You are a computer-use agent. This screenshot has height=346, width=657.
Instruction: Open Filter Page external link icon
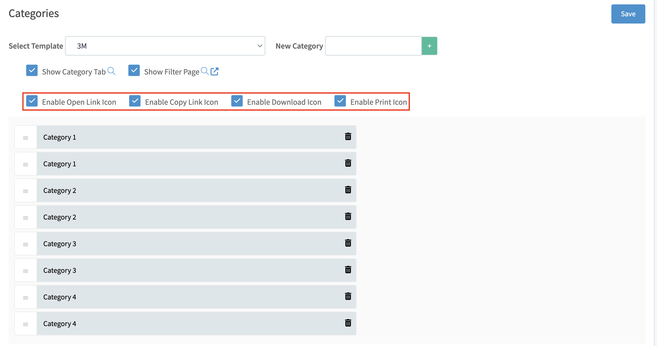point(214,71)
